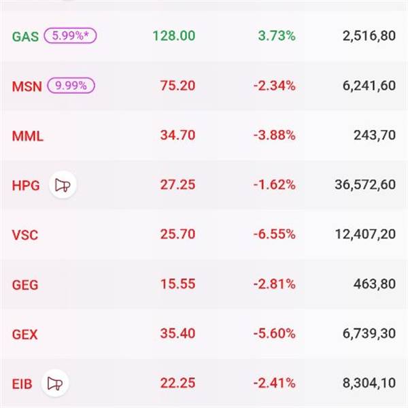Select the MML stock symbol
Image resolution: width=408 pixels, height=408 pixels.
pyautogui.click(x=28, y=136)
